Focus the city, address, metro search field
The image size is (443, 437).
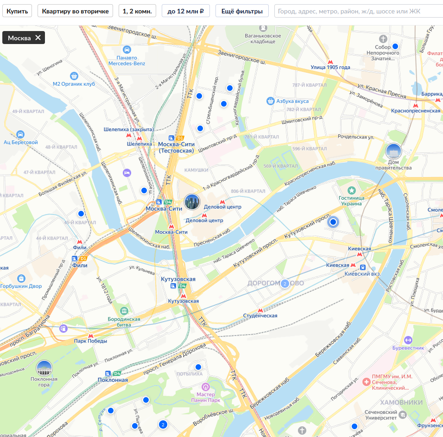(358, 11)
